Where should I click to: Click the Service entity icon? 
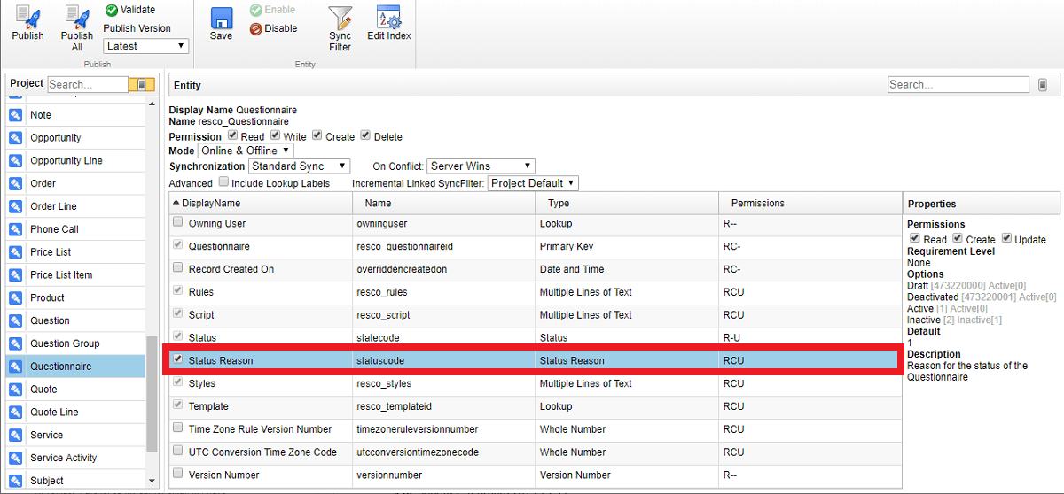(16, 435)
